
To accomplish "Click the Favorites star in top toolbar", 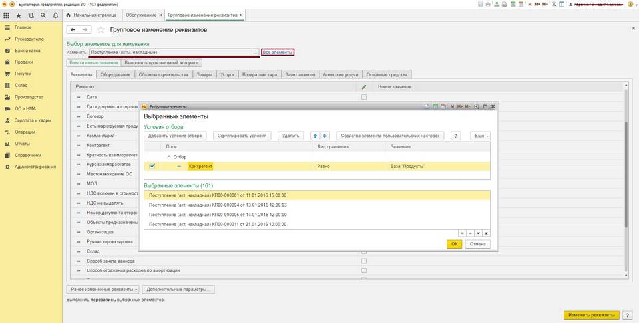I will tap(19, 15).
